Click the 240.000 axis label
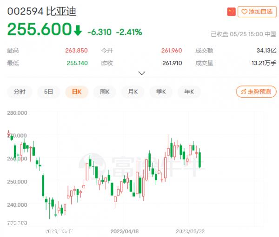 pos(17,205)
